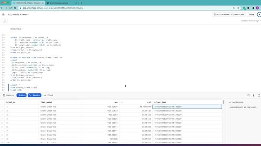Viewport: 261px width, 146px height.
Task: Select the highlighted COORD_PAIR cell in row 1
Action: (187, 107)
